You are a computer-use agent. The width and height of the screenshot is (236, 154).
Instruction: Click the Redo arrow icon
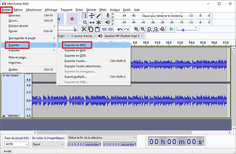(x=126, y=29)
